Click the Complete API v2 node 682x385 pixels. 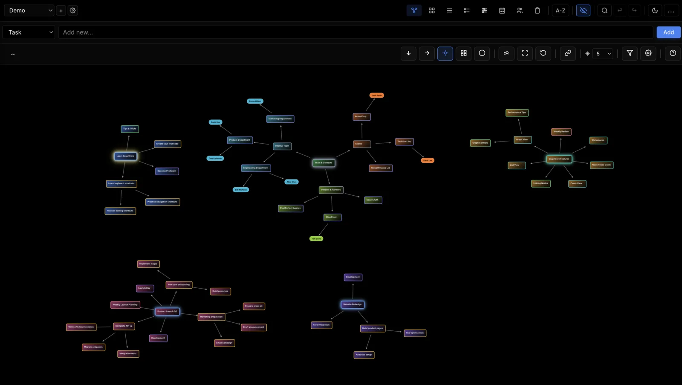tap(124, 326)
